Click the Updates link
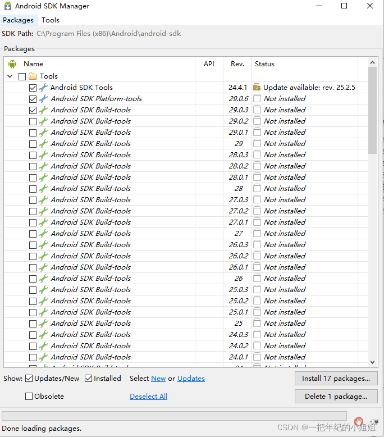Viewport: 384px width, 437px height. pyautogui.click(x=191, y=379)
